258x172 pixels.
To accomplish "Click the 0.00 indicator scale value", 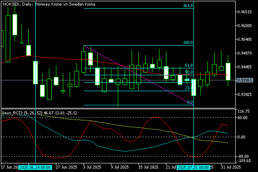I will (242, 137).
